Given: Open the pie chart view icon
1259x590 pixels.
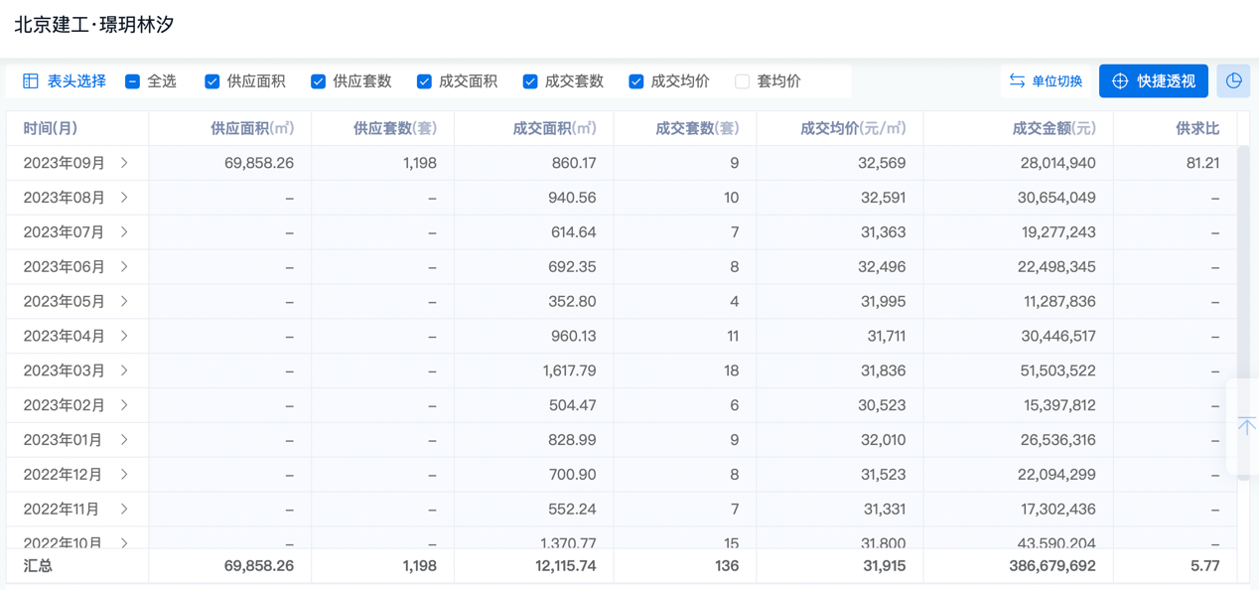Looking at the screenshot, I should click(1233, 81).
